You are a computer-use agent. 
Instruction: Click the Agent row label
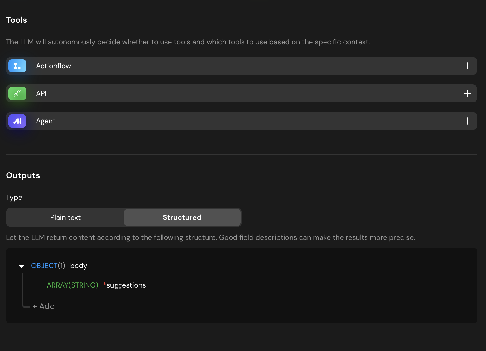pyautogui.click(x=46, y=121)
